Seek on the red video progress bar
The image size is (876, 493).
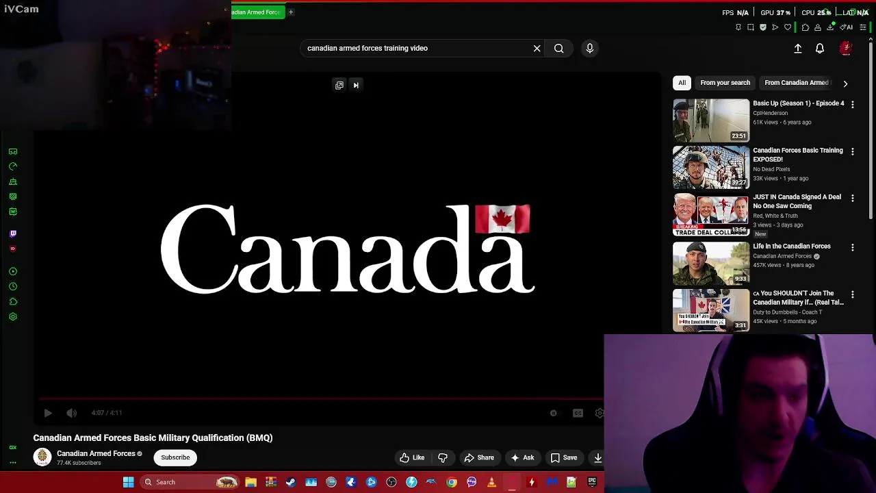[321, 398]
